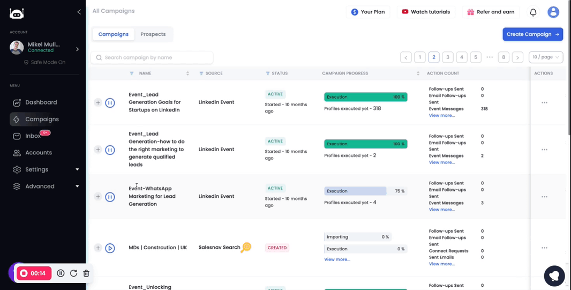Pause the Event_Lead Generation Goals for Startups campaign
This screenshot has width=571, height=290.
click(110, 103)
